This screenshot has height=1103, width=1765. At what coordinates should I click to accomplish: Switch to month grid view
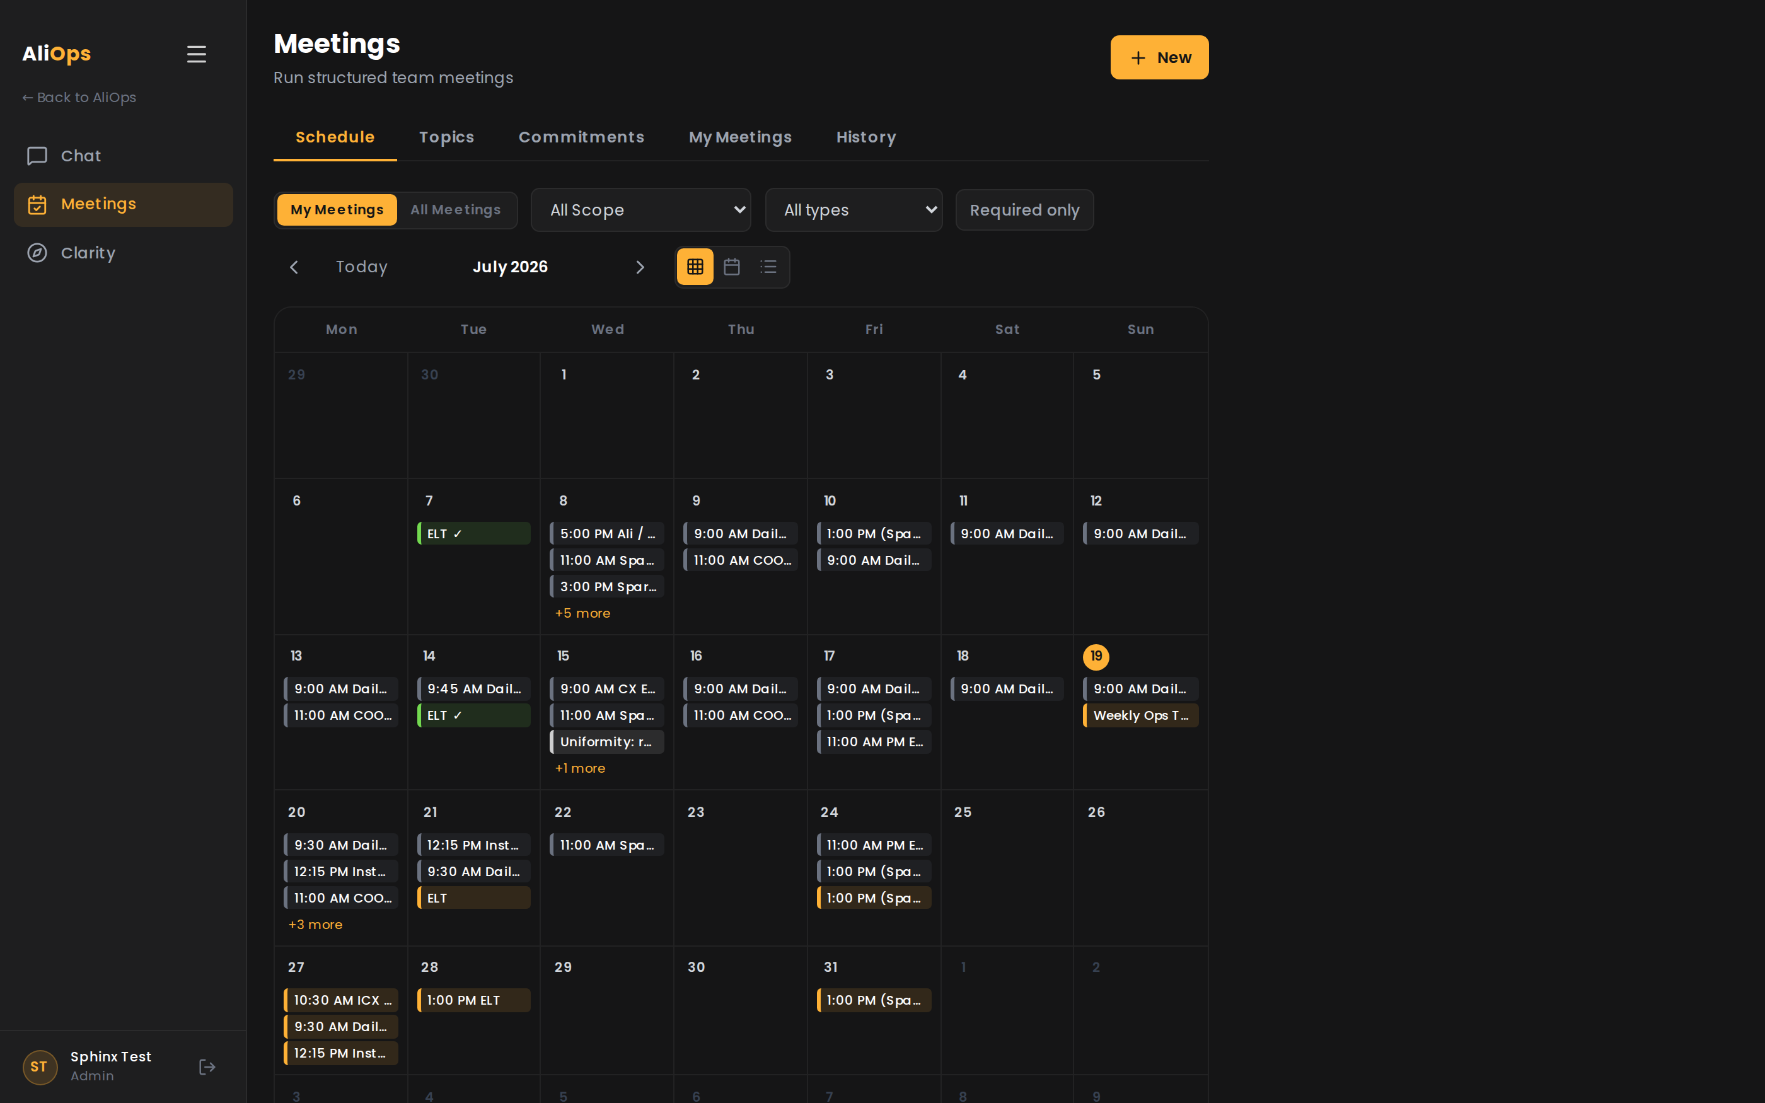pos(695,267)
